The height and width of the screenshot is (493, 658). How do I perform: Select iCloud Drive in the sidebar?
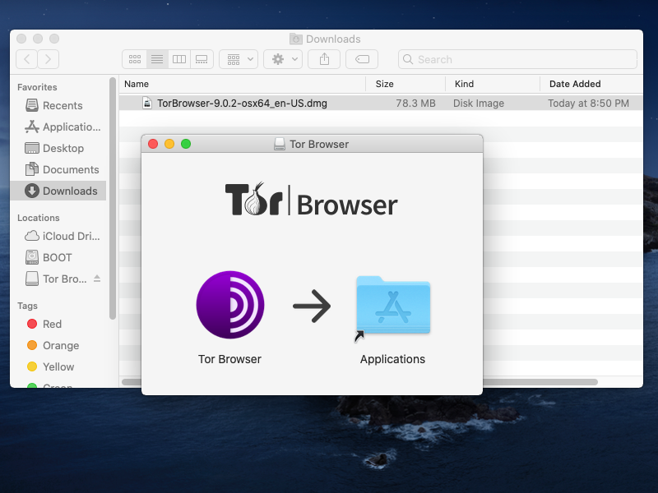point(71,236)
